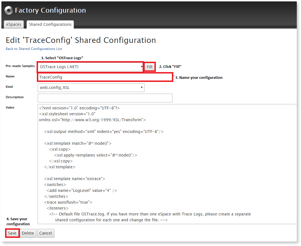This screenshot has height=246, width=301.
Task: Click the xsl:template match="@*|node()" line
Action: point(78,143)
